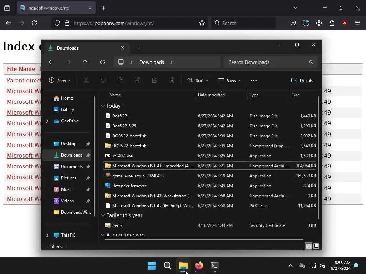The width and height of the screenshot is (366, 274).
Task: Select the qemu-w64-setup-20240423 file
Action: click(x=138, y=176)
